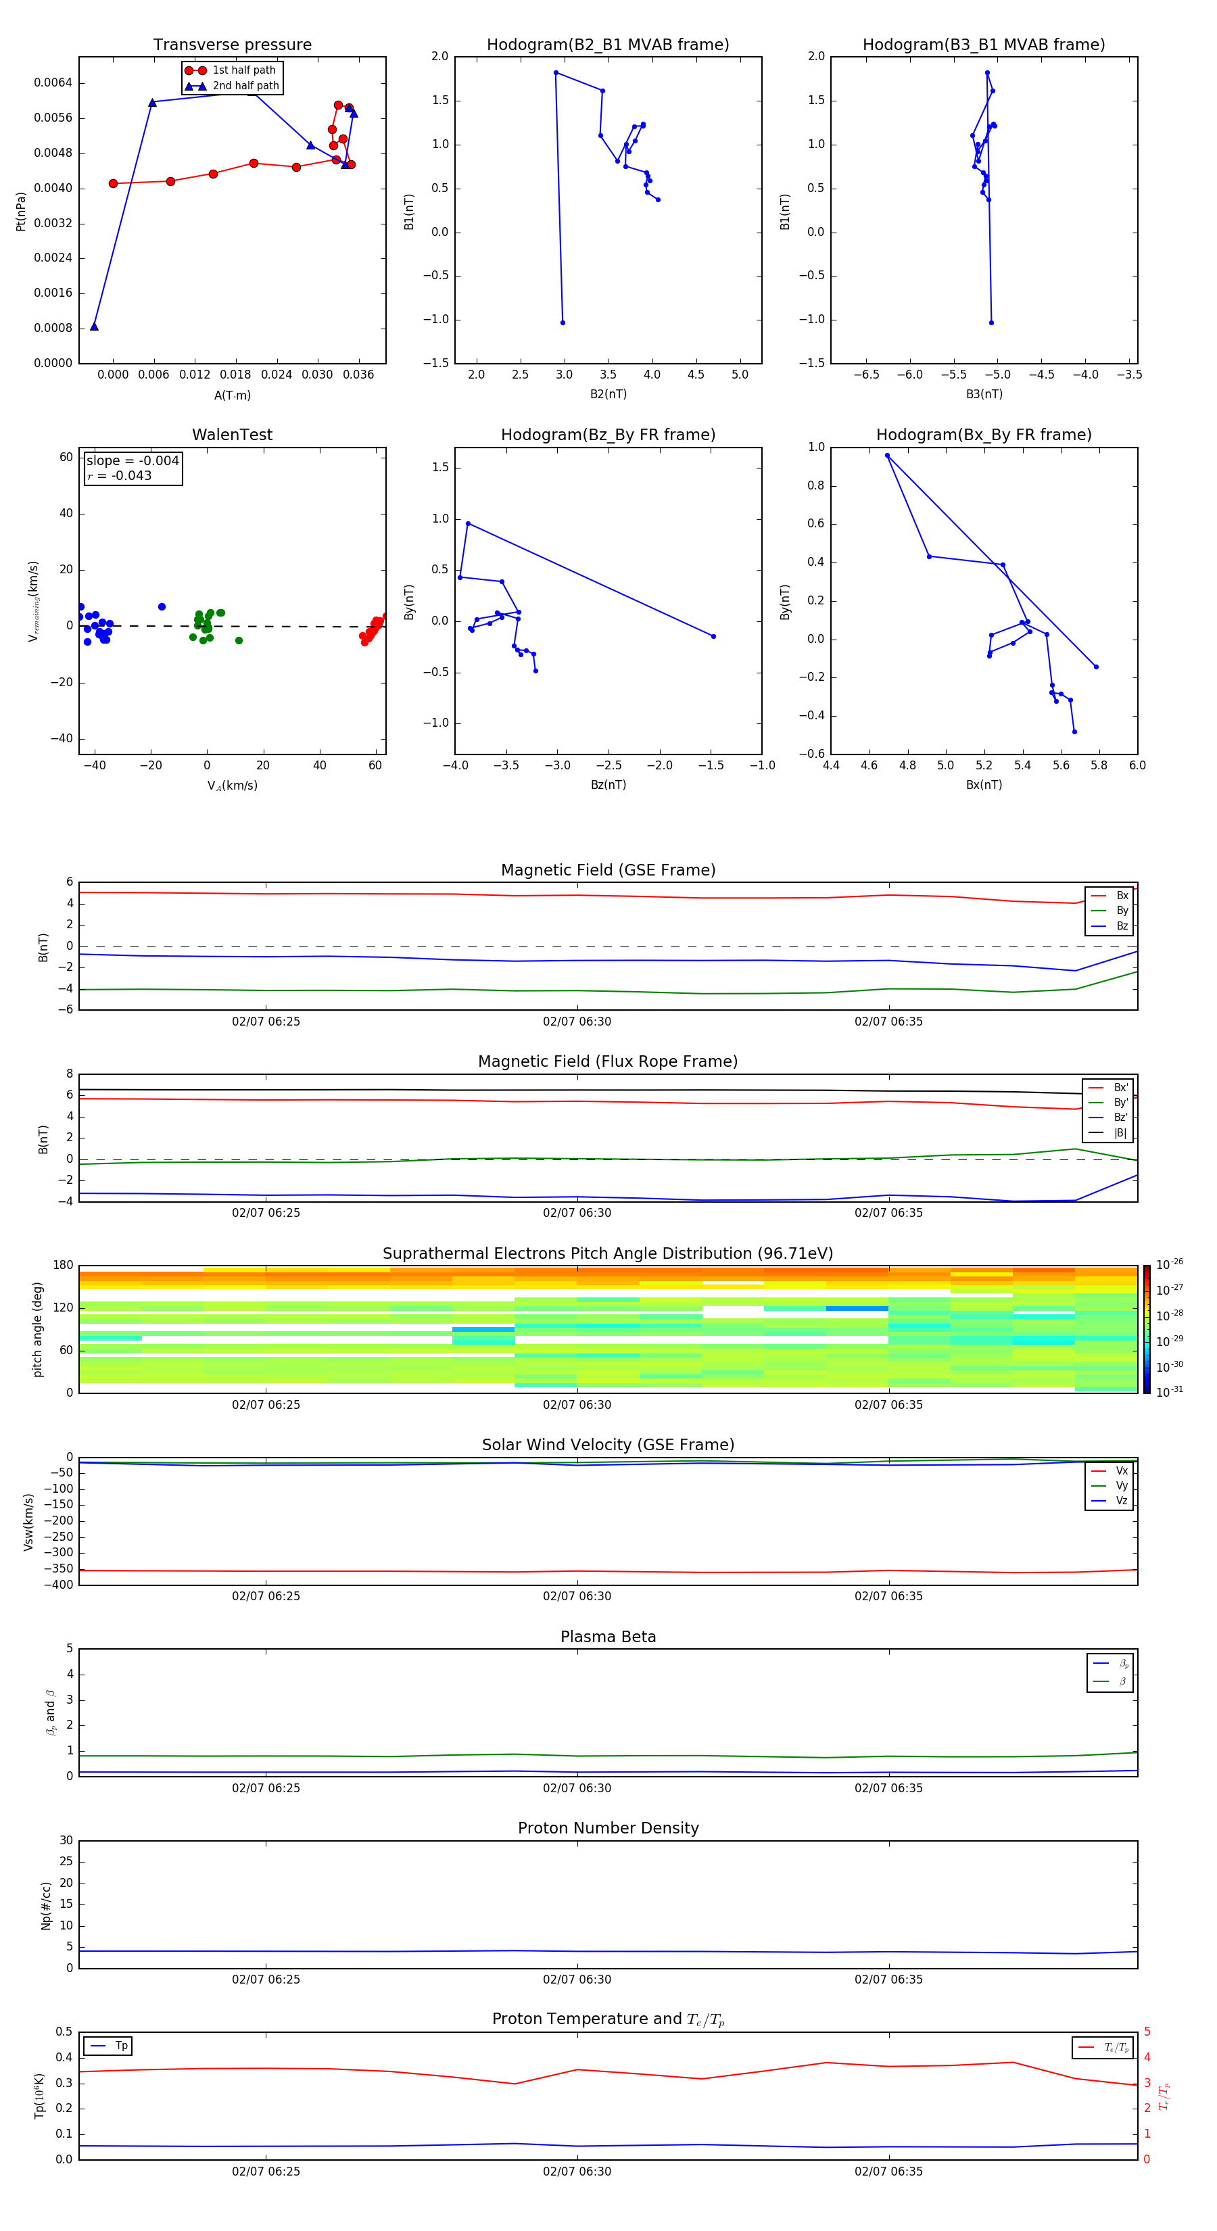
Task: Click the 'Transverse pressure' plot title
Action: (232, 45)
